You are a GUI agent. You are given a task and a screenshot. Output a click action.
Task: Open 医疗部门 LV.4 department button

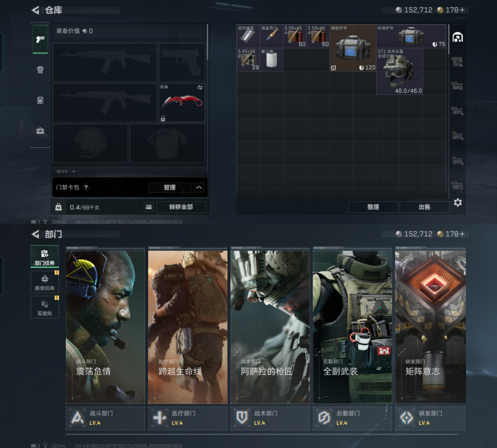tap(187, 418)
